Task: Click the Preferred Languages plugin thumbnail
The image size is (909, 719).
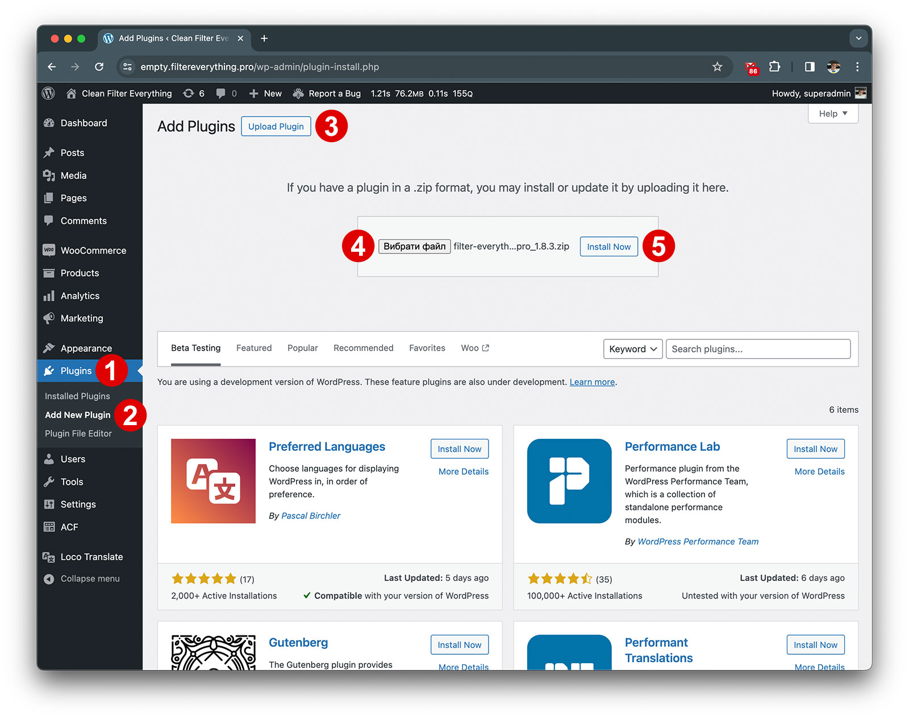Action: tap(213, 481)
